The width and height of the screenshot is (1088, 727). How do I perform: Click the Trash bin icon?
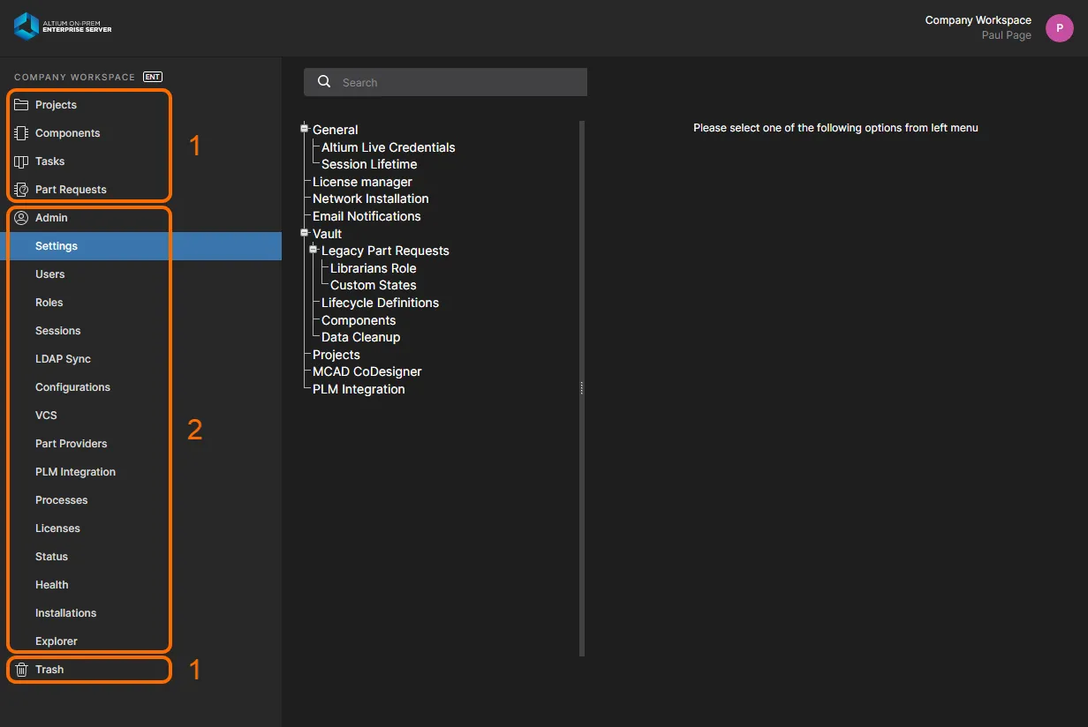(x=22, y=670)
